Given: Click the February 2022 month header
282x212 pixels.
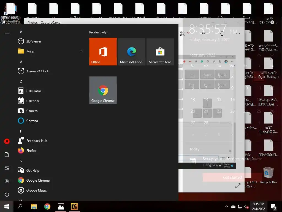Looking at the screenshot, I should pyautogui.click(x=202, y=55).
